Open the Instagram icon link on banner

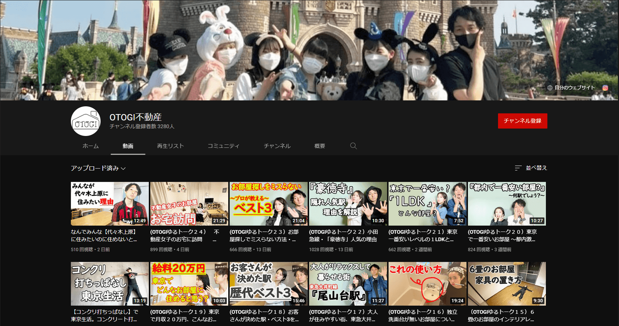605,88
